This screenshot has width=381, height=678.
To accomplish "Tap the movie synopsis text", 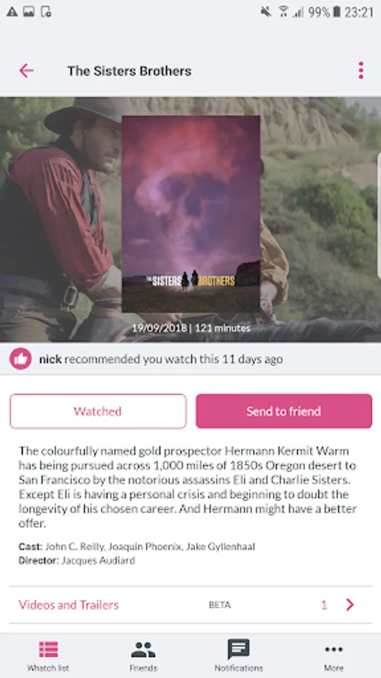I will click(x=188, y=487).
